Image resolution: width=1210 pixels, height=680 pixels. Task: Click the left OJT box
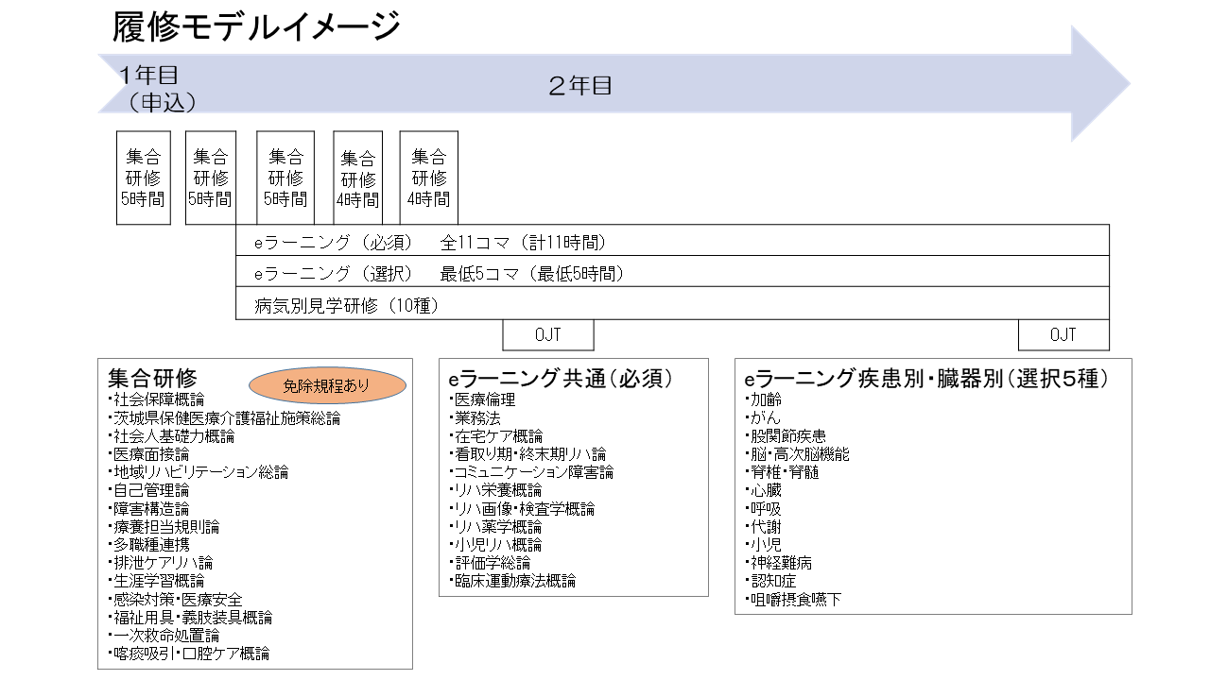[548, 335]
